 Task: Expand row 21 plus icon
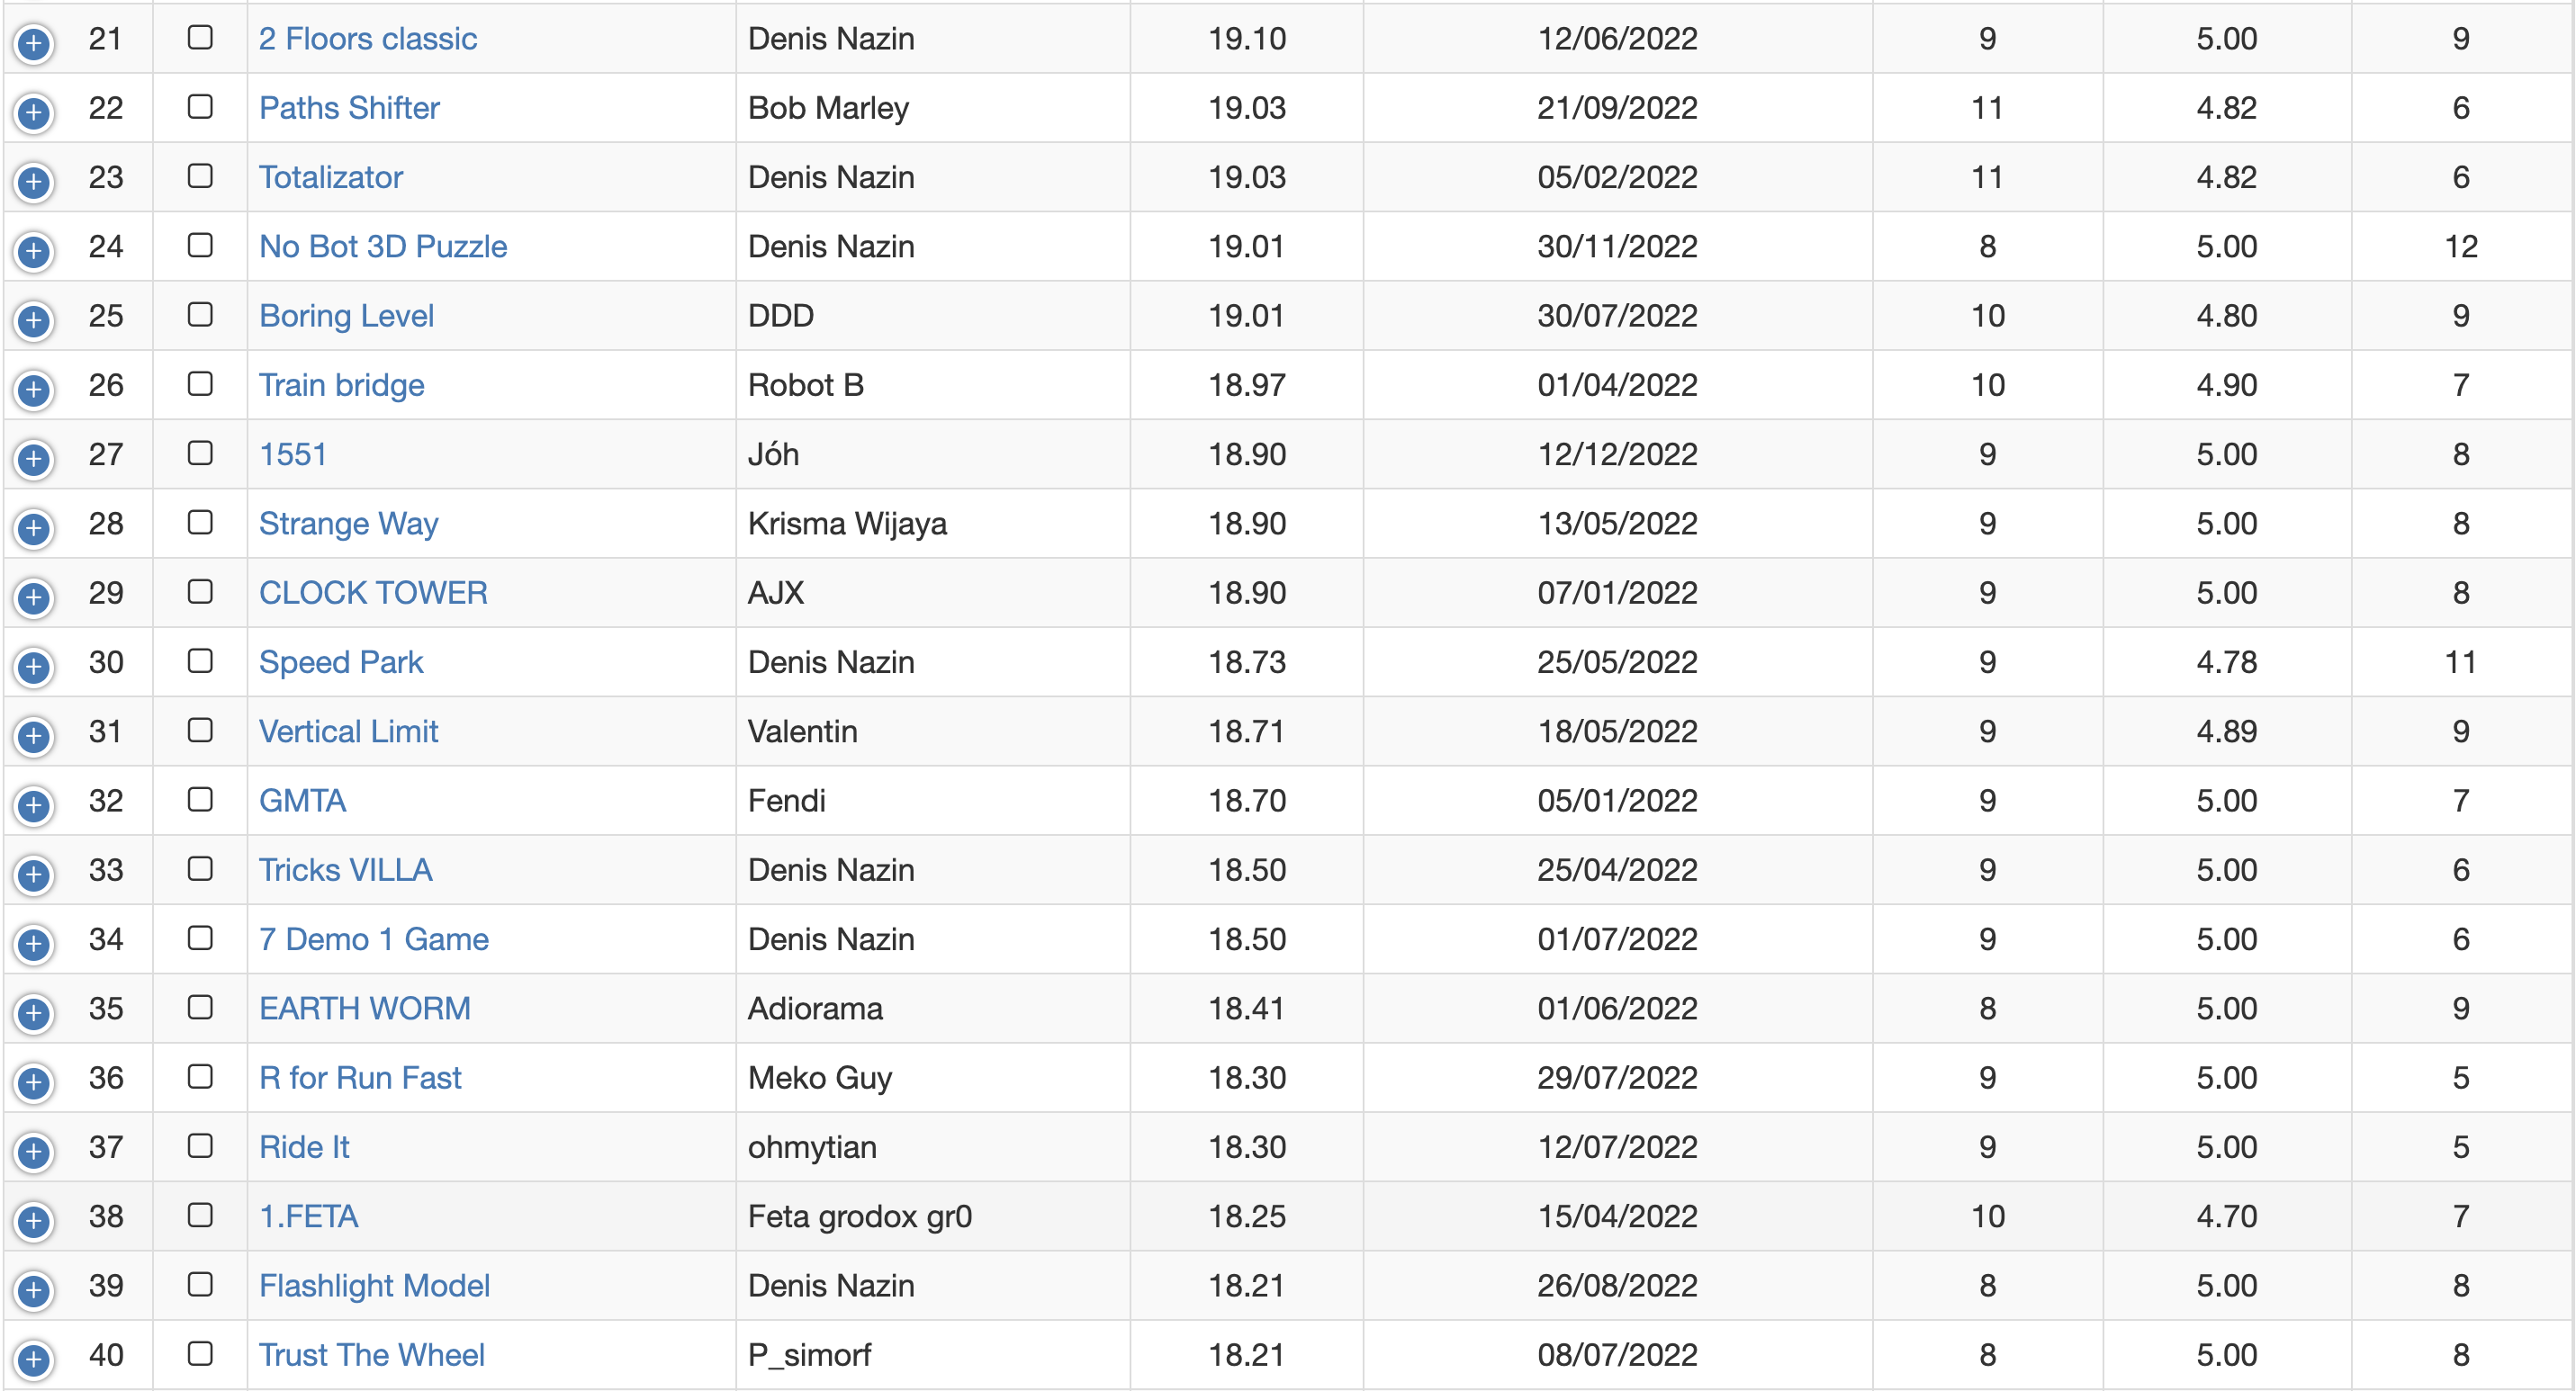pos(34,43)
